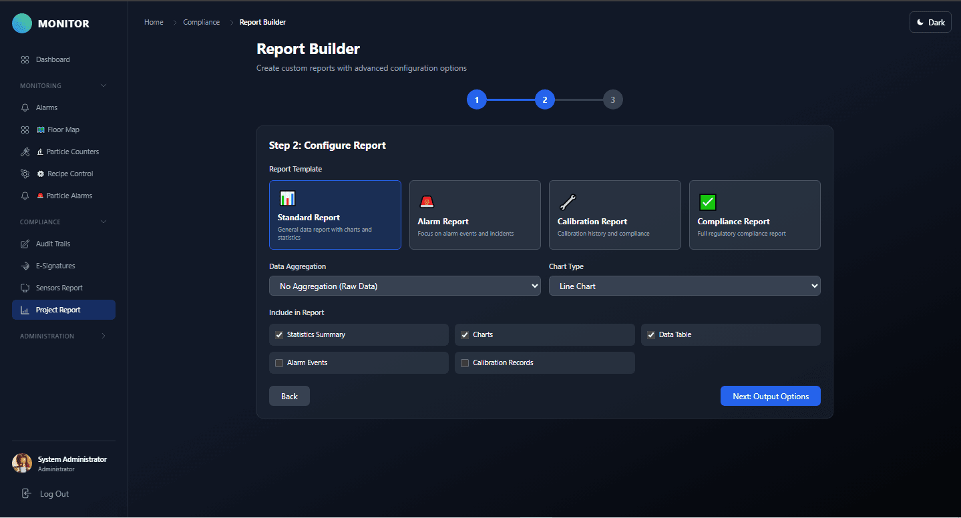Click the Sensors Report monitor icon
Image resolution: width=961 pixels, height=518 pixels.
pos(25,288)
